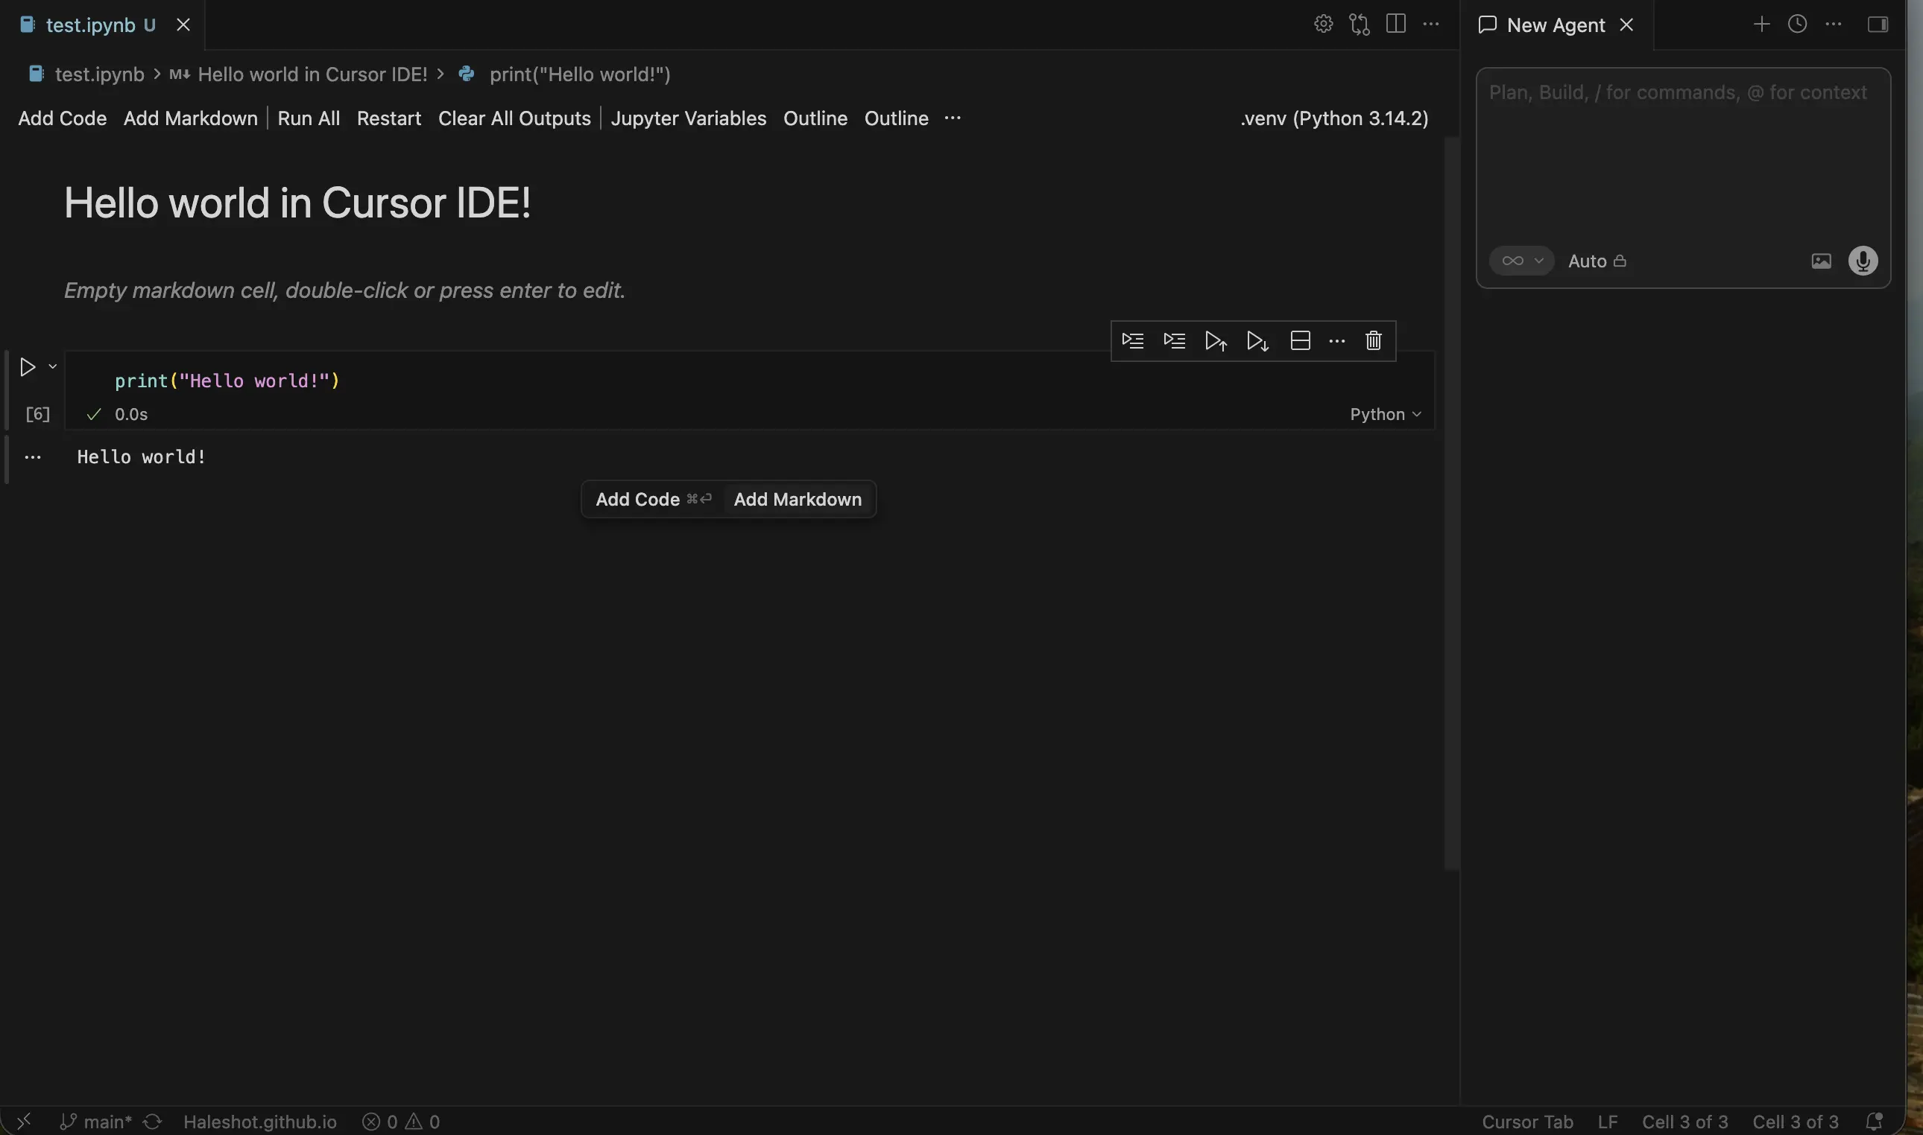This screenshot has width=1923, height=1135.
Task: Click Add Markdown in notebook toolbar
Action: click(191, 118)
